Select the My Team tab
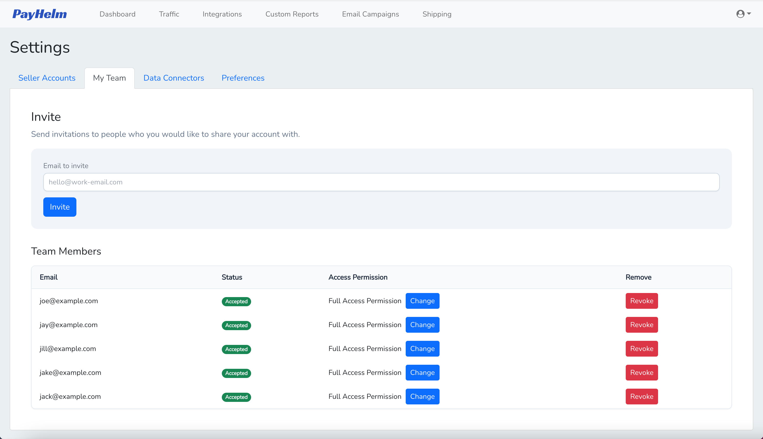Screen dimensions: 763x439 tap(109, 78)
